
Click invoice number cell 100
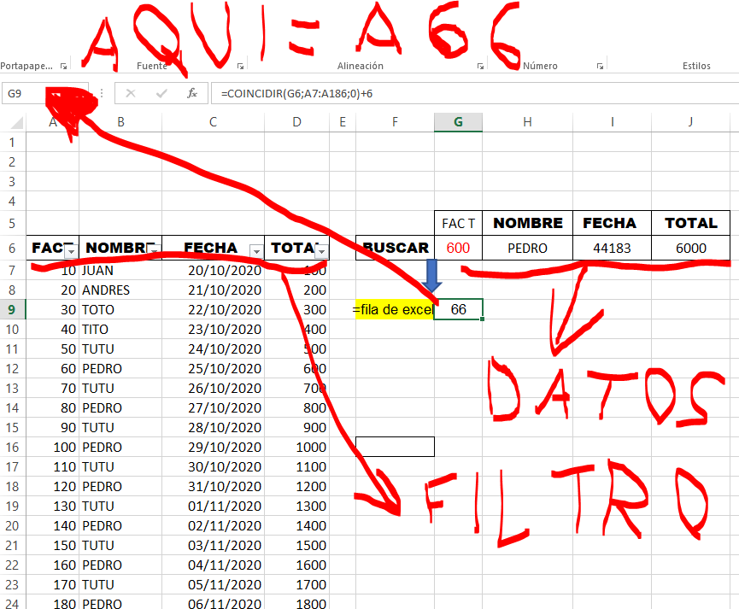(52, 447)
